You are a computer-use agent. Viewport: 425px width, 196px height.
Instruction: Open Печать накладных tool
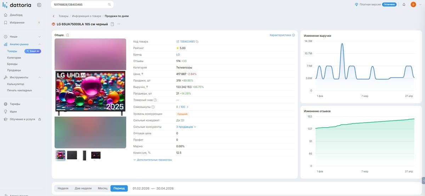click(x=19, y=90)
